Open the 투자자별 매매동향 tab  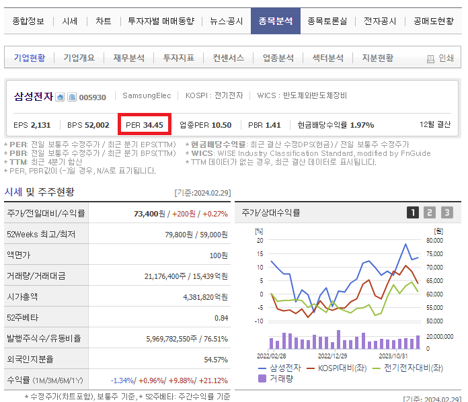click(161, 22)
